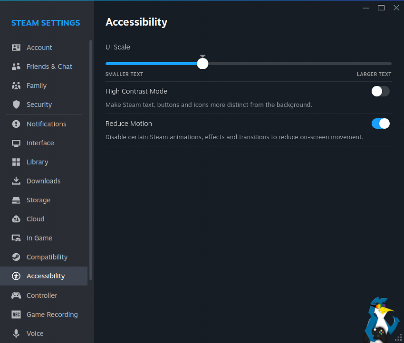Click the Security shield icon
Screen dimensions: 404x343
16,105
